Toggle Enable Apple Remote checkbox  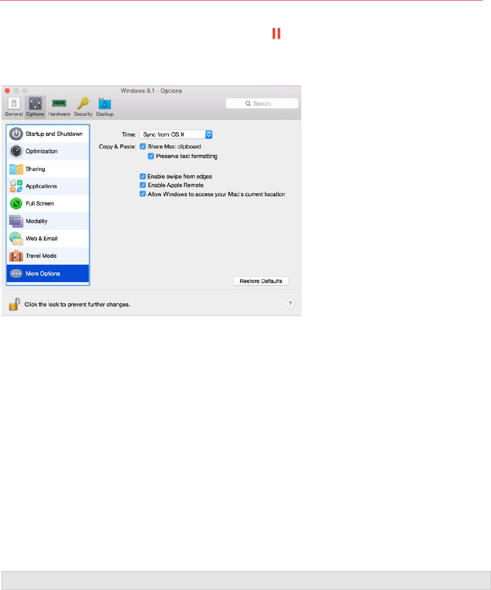point(143,185)
